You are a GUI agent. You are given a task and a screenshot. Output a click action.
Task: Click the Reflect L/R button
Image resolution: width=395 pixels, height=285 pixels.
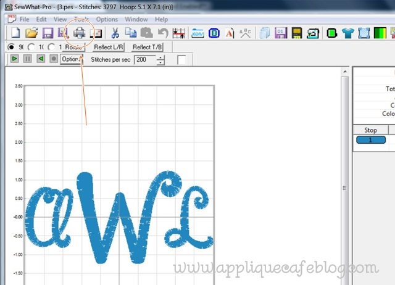click(107, 47)
